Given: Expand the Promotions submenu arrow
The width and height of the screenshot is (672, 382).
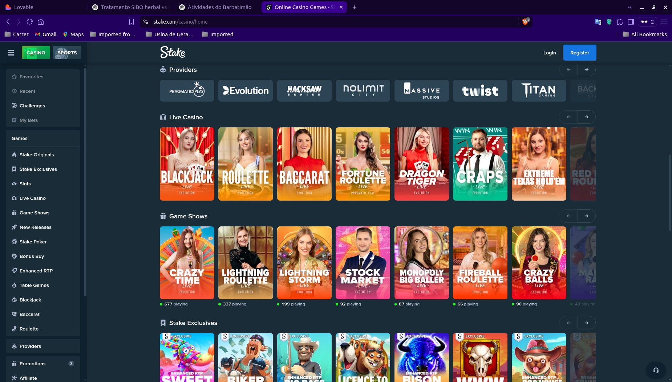Looking at the screenshot, I should [x=71, y=363].
